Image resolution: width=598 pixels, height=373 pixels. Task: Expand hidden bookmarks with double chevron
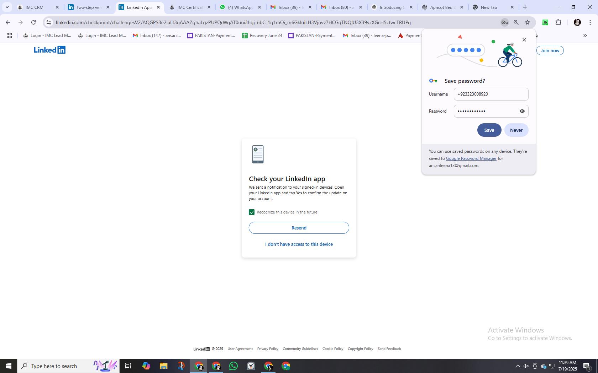click(585, 36)
